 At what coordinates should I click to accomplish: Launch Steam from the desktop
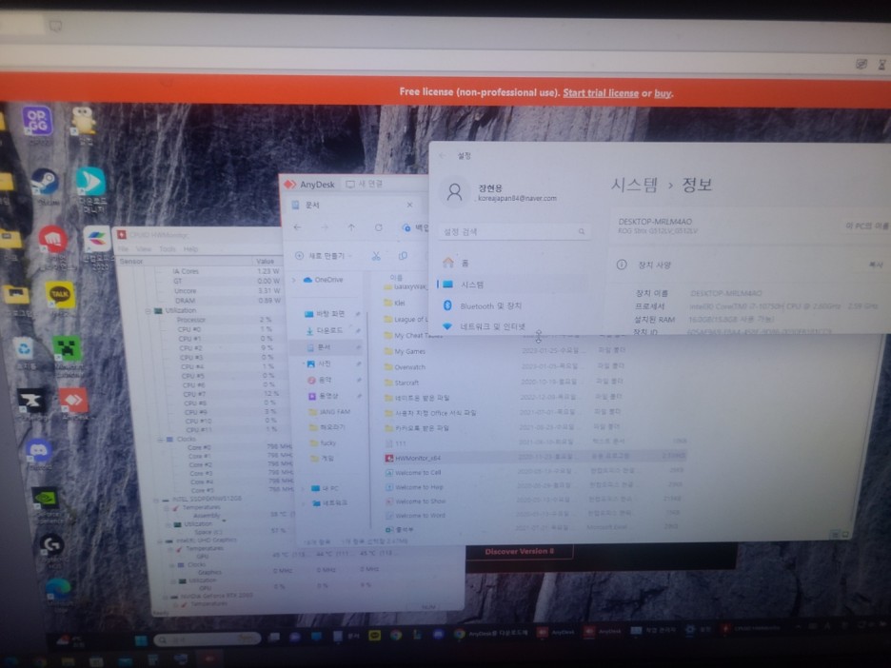[45, 183]
